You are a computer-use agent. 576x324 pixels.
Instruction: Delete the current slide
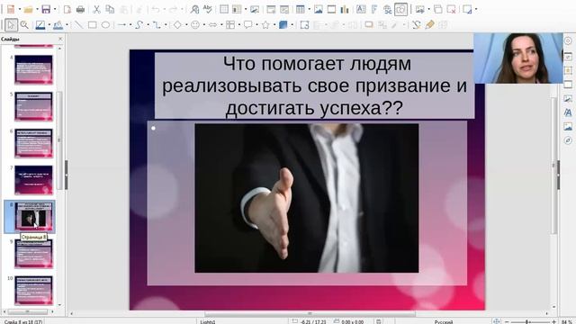(451, 10)
